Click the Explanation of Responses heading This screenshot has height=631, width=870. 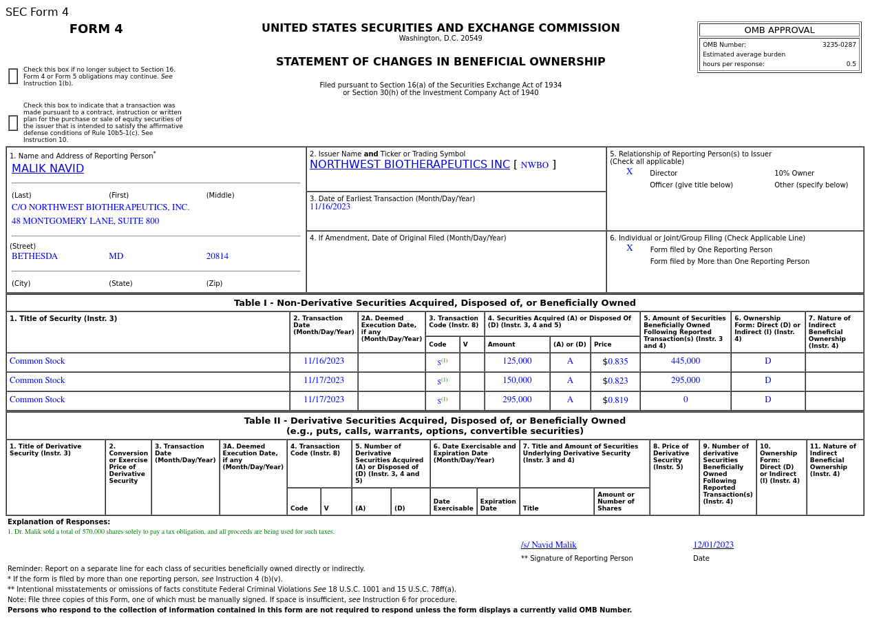pyautogui.click(x=59, y=522)
